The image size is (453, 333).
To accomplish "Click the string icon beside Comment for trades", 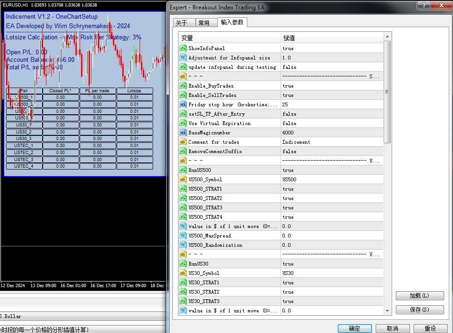I will [x=183, y=142].
